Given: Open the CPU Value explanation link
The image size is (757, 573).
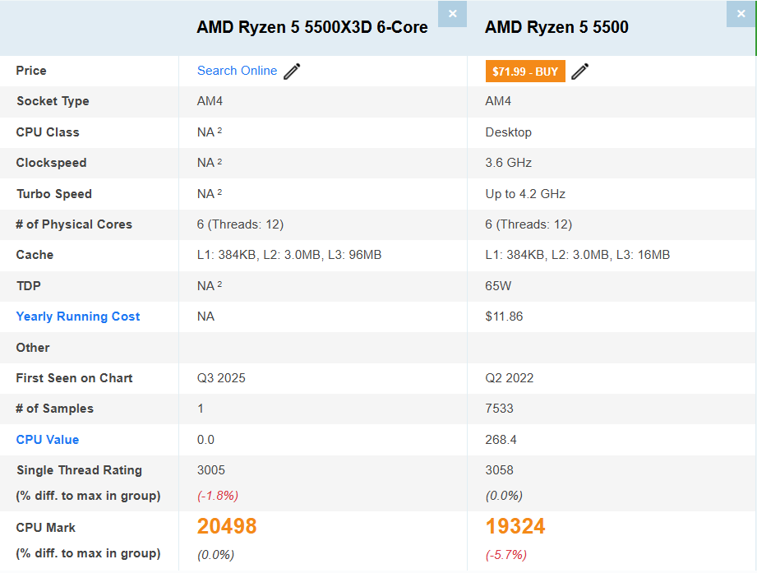Looking at the screenshot, I should (x=47, y=439).
